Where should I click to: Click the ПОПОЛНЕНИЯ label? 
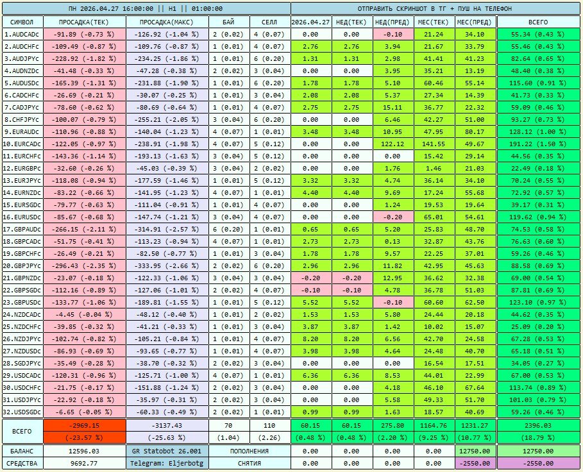coord(249,451)
